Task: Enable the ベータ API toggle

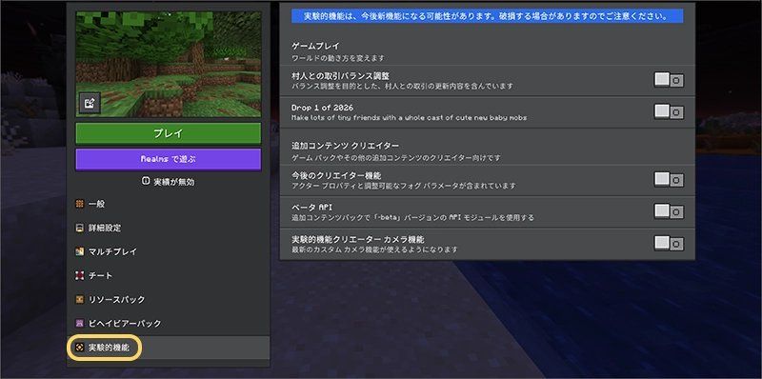Action: tap(670, 211)
